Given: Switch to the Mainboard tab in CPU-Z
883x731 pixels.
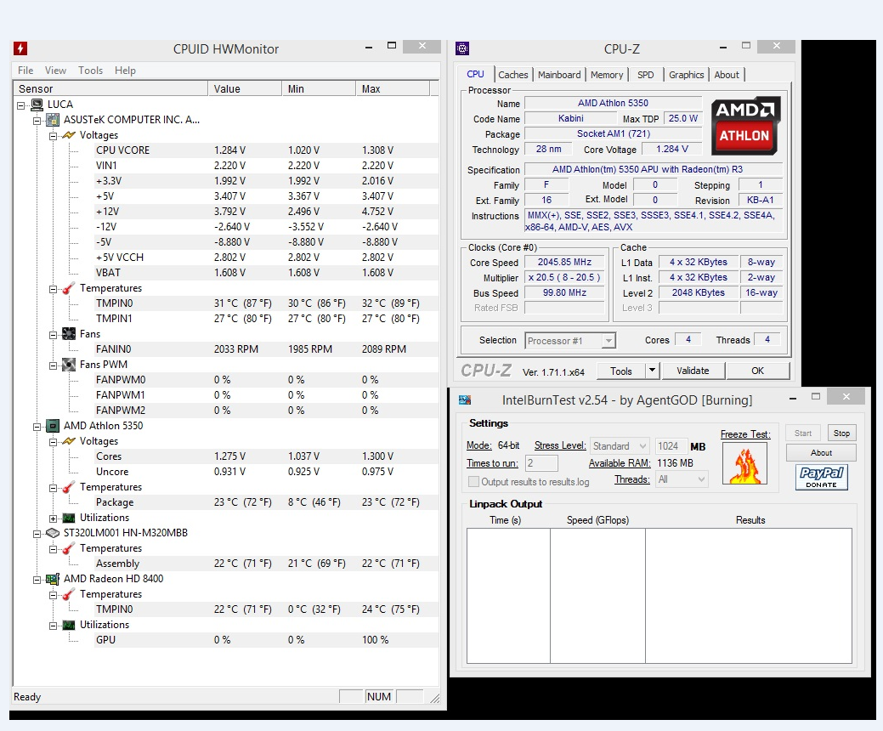Looking at the screenshot, I should coord(559,75).
